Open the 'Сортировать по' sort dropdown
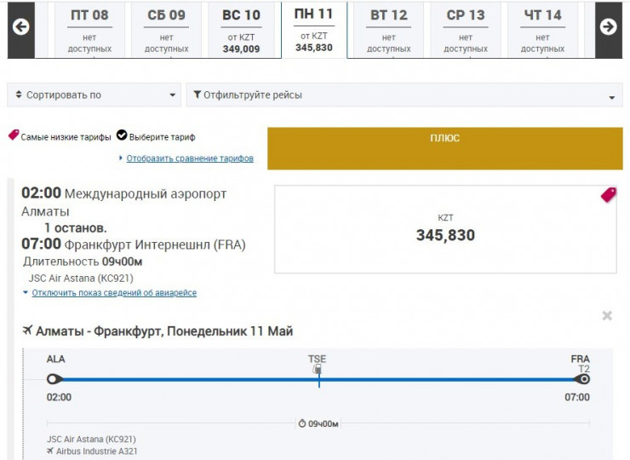 (x=94, y=95)
